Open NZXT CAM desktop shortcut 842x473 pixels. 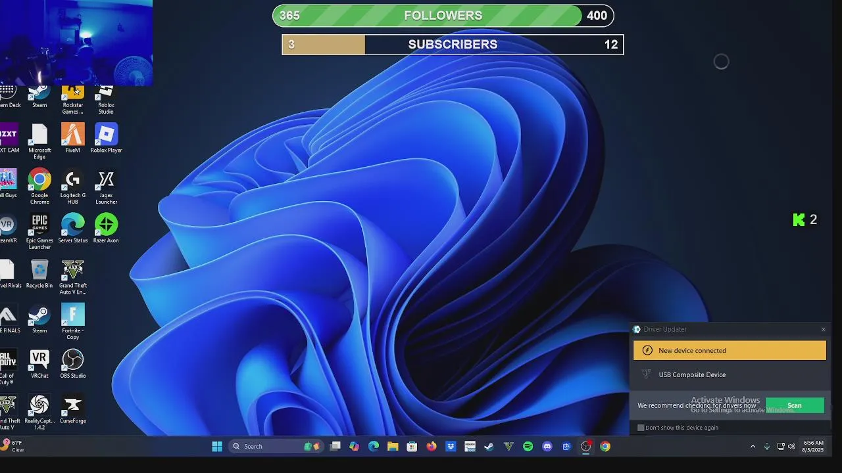pos(9,139)
